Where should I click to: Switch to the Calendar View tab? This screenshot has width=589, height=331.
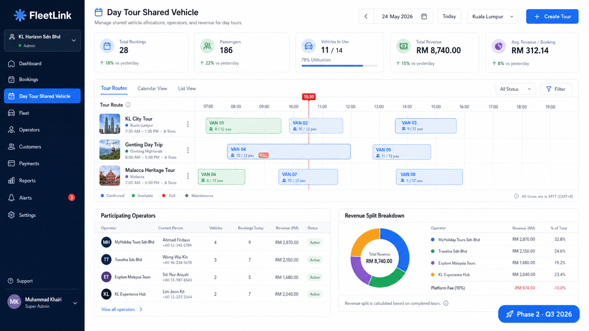(152, 88)
